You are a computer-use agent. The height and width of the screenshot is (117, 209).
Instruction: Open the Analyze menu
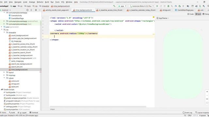point(32,2)
